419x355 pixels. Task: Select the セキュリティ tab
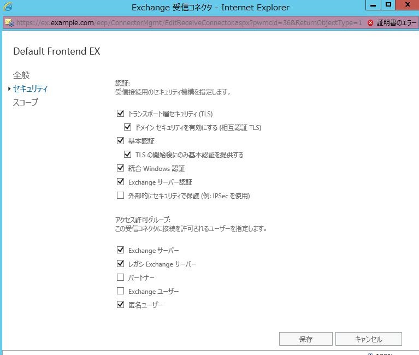click(x=30, y=88)
